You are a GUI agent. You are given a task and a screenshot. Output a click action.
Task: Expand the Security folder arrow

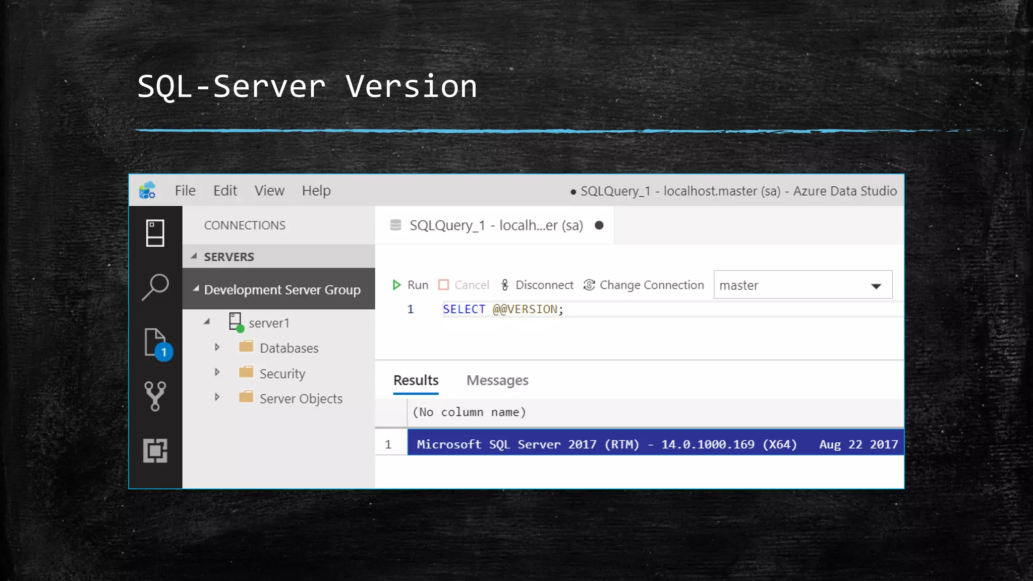(217, 372)
